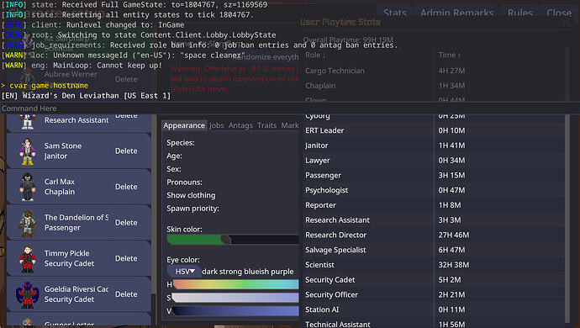Click the 32H 38M time value
The height and width of the screenshot is (328, 580).
click(454, 265)
